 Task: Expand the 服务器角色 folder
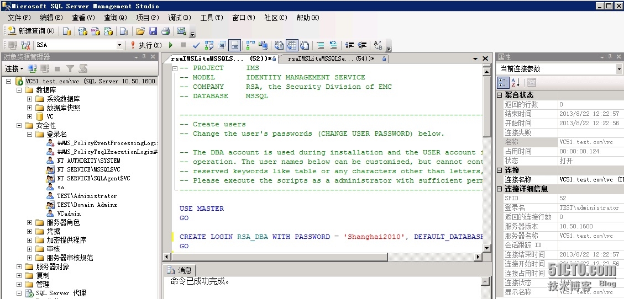pos(29,222)
